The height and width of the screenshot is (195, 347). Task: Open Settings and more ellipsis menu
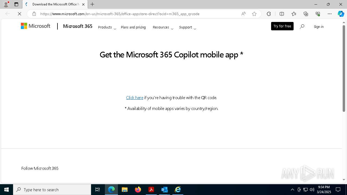point(330,14)
